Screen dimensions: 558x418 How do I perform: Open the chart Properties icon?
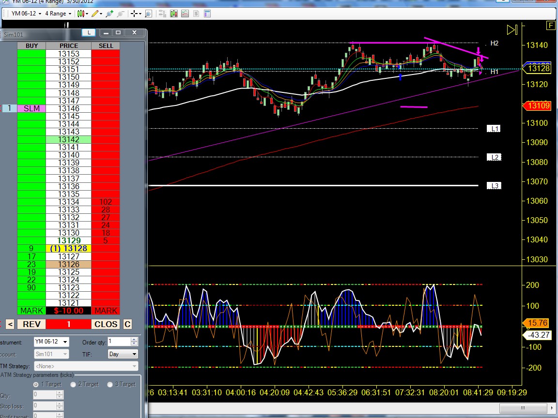tap(207, 14)
